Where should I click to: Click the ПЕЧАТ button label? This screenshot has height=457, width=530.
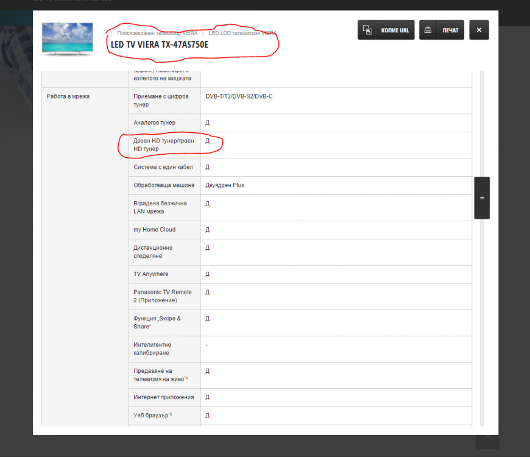click(x=450, y=30)
